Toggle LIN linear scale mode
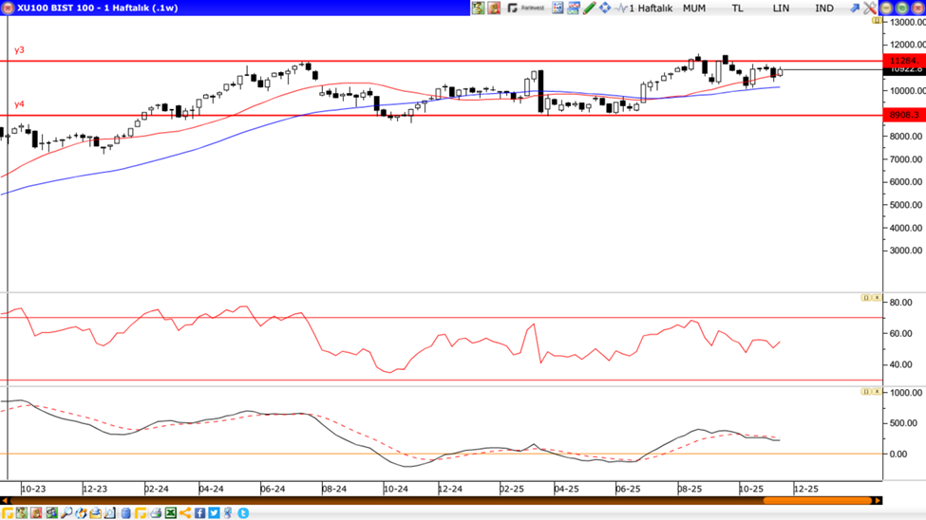This screenshot has width=926, height=520. 781,8
